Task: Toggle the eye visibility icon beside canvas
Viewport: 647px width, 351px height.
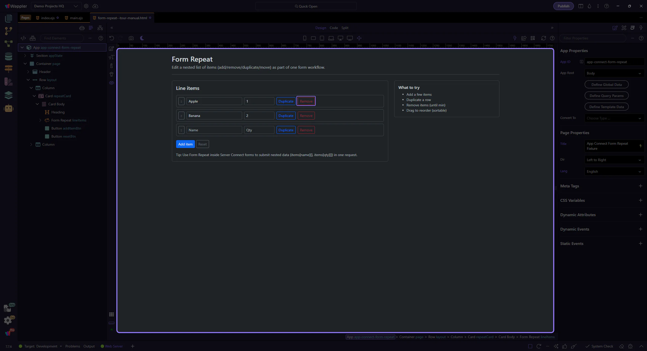Action: pyautogui.click(x=111, y=83)
